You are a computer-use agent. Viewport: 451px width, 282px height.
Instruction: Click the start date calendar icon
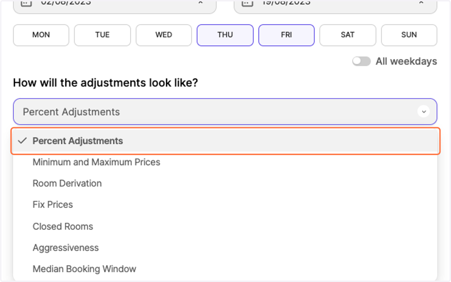26,3
